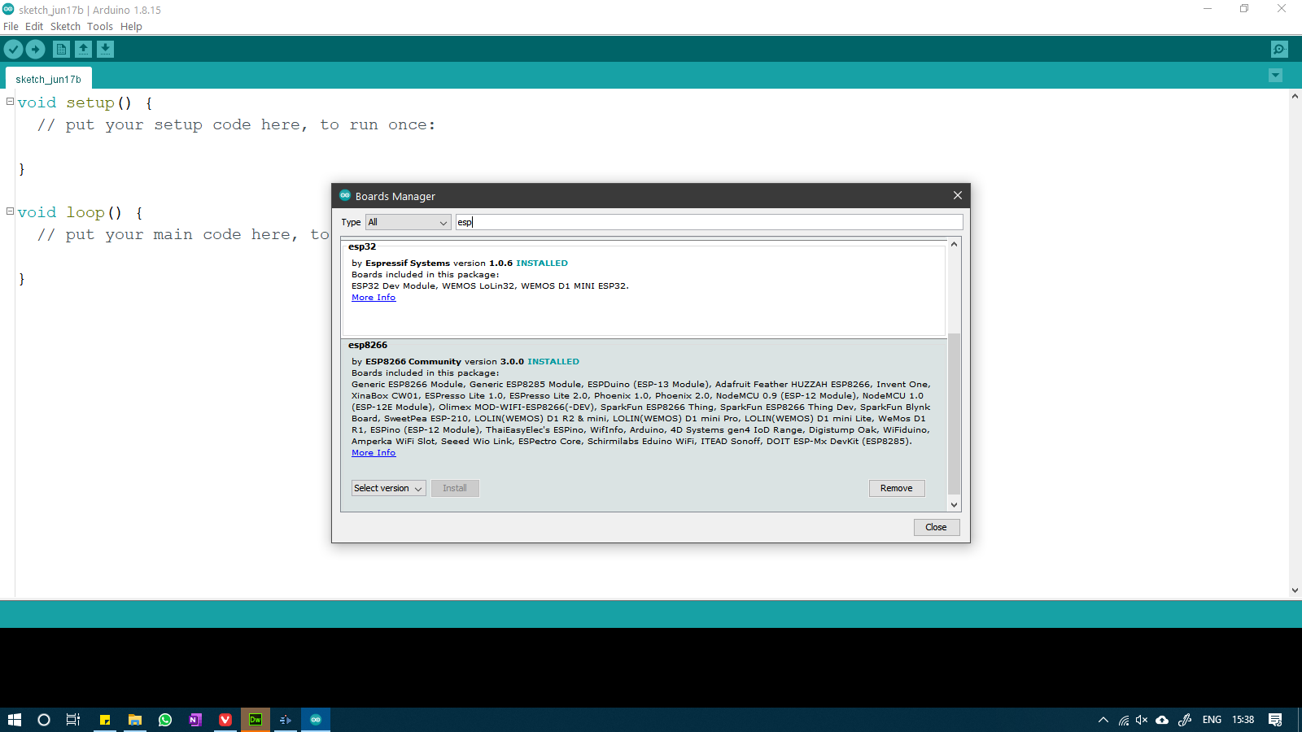Open the File menu
Image resolution: width=1302 pixels, height=732 pixels.
(11, 26)
